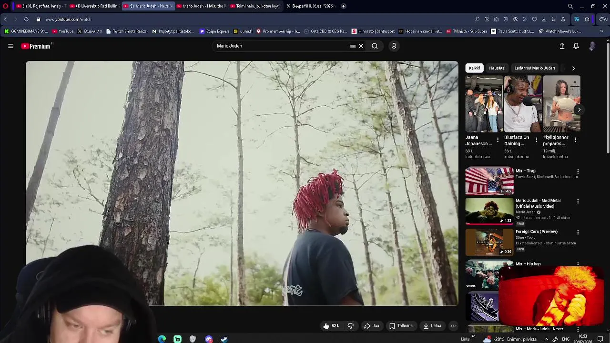Clear the Mario Judah search text
Image resolution: width=610 pixels, height=343 pixels.
coord(361,46)
